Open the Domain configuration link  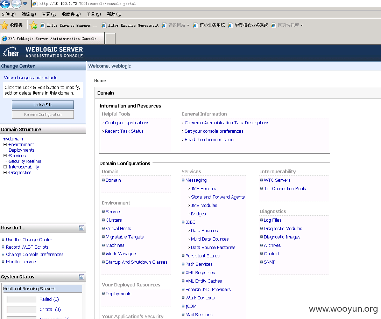pos(113,180)
